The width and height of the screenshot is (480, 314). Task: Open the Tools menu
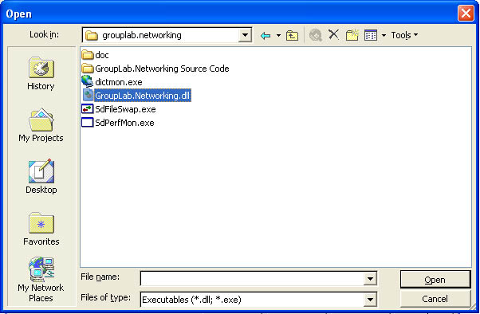pos(404,35)
